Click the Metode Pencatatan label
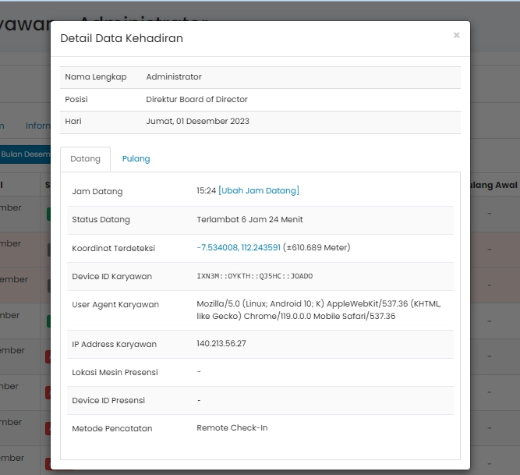 click(111, 428)
